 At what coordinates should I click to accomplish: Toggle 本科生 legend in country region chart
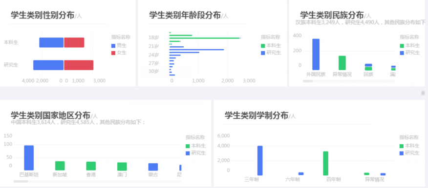(x=196, y=146)
